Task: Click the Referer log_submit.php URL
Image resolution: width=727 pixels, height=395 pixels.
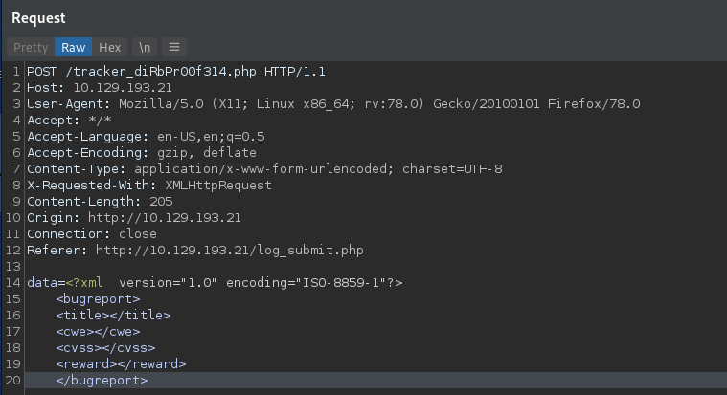Action: 238,250
